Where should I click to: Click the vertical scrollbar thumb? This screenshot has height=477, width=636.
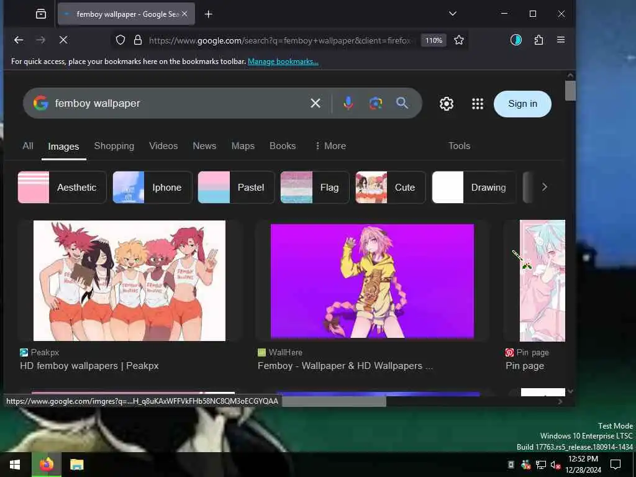coord(570,91)
